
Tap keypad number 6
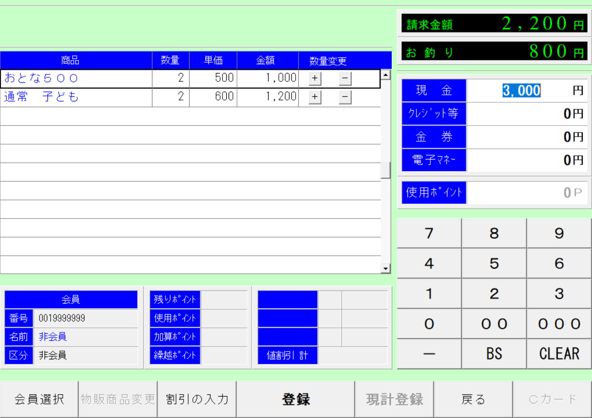pyautogui.click(x=559, y=264)
